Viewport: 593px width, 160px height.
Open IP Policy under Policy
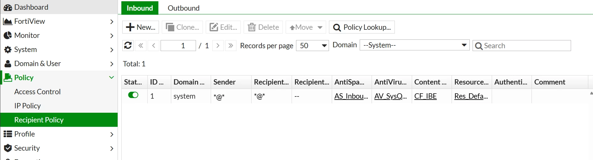click(x=59, y=106)
